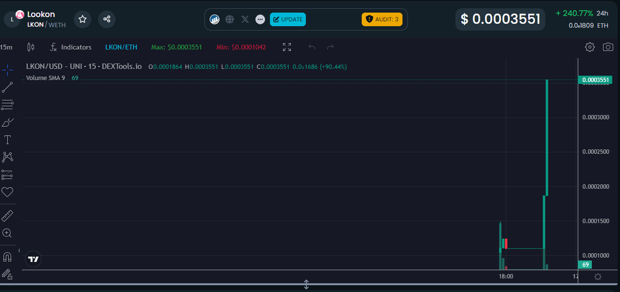Click the UPDATE button
Image resolution: width=620 pixels, height=292 pixels.
coord(288,20)
